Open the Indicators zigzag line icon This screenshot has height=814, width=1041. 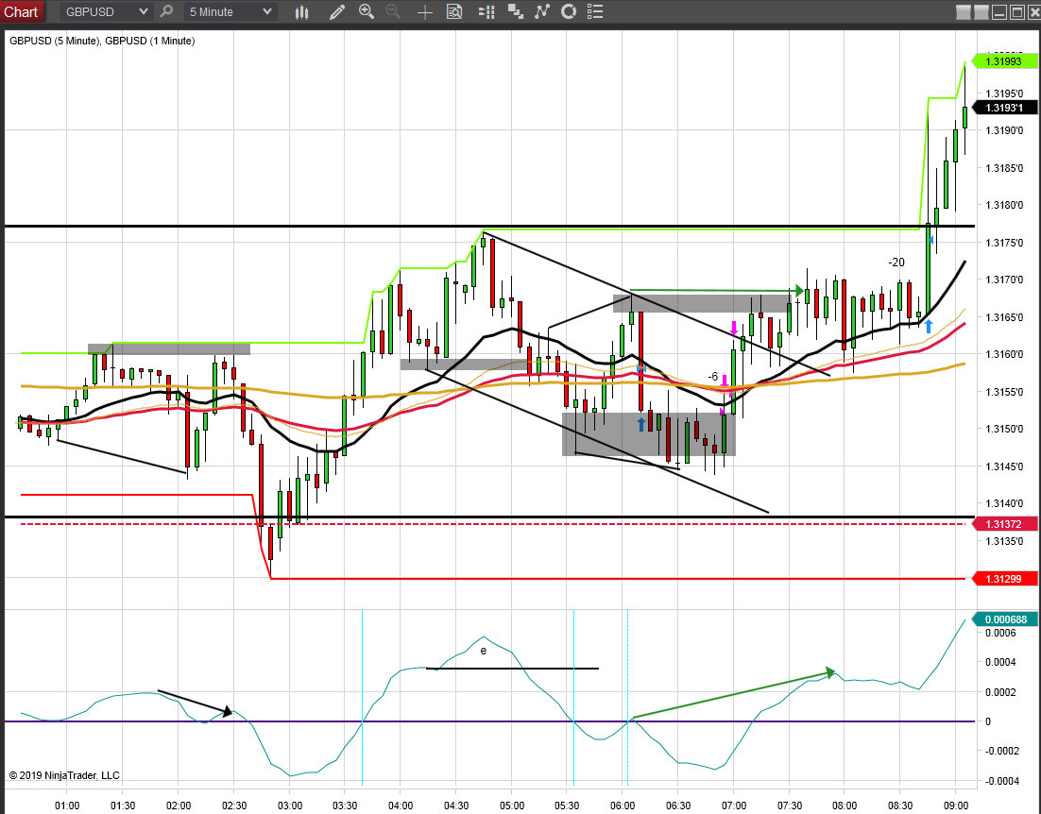[541, 11]
